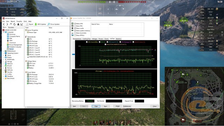224x126 pixels.
Task: Toggle the Stress cache checkbox
Action: [x=75, y=28]
